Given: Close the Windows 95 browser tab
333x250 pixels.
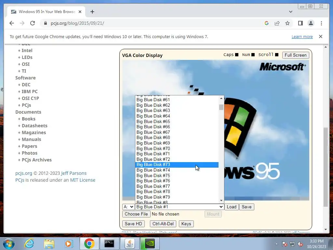Looking at the screenshot, I should coord(80,12).
